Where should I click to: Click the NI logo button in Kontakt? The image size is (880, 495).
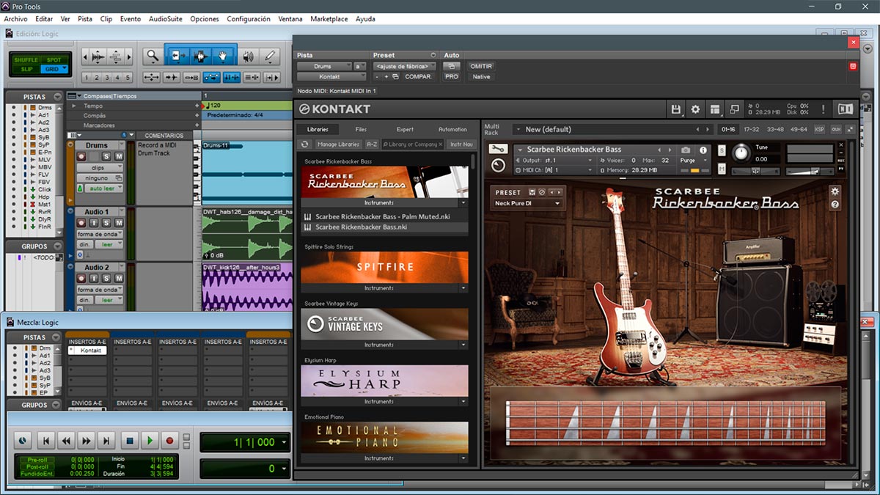pos(845,109)
